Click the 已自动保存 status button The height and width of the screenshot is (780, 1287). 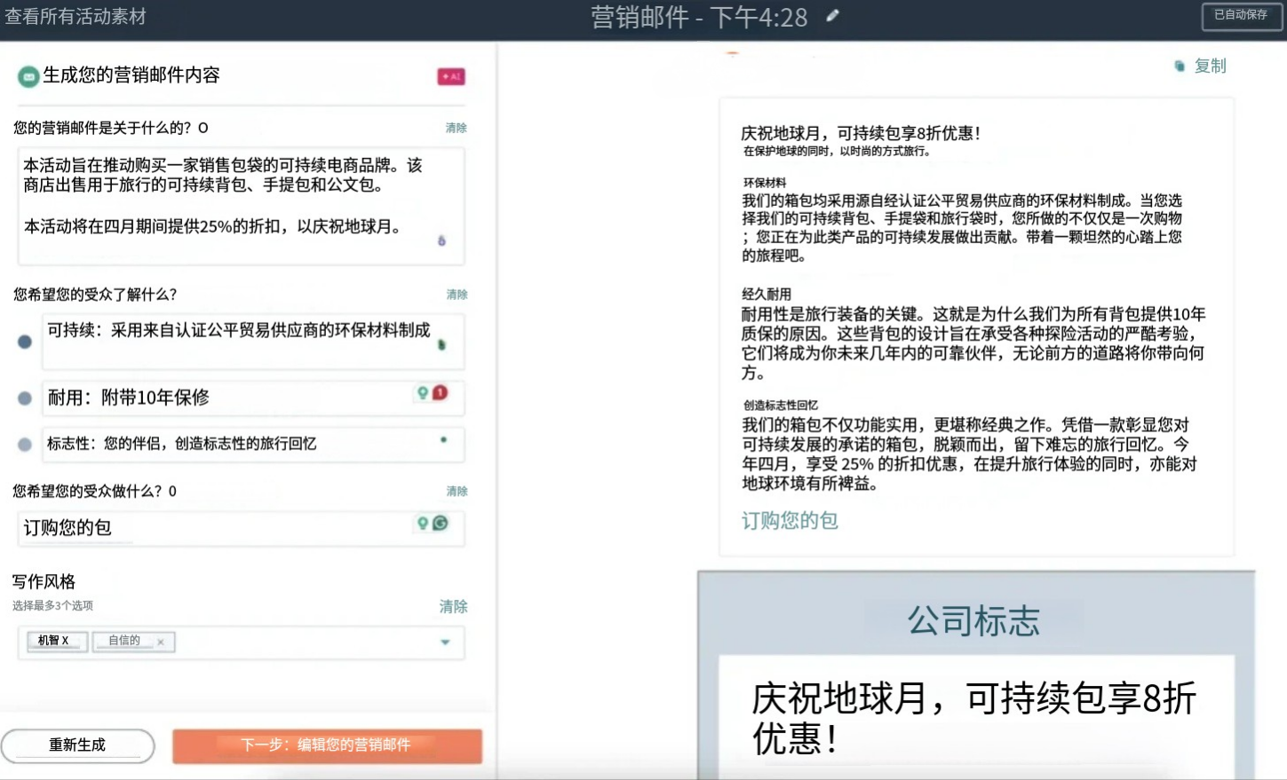(1241, 16)
